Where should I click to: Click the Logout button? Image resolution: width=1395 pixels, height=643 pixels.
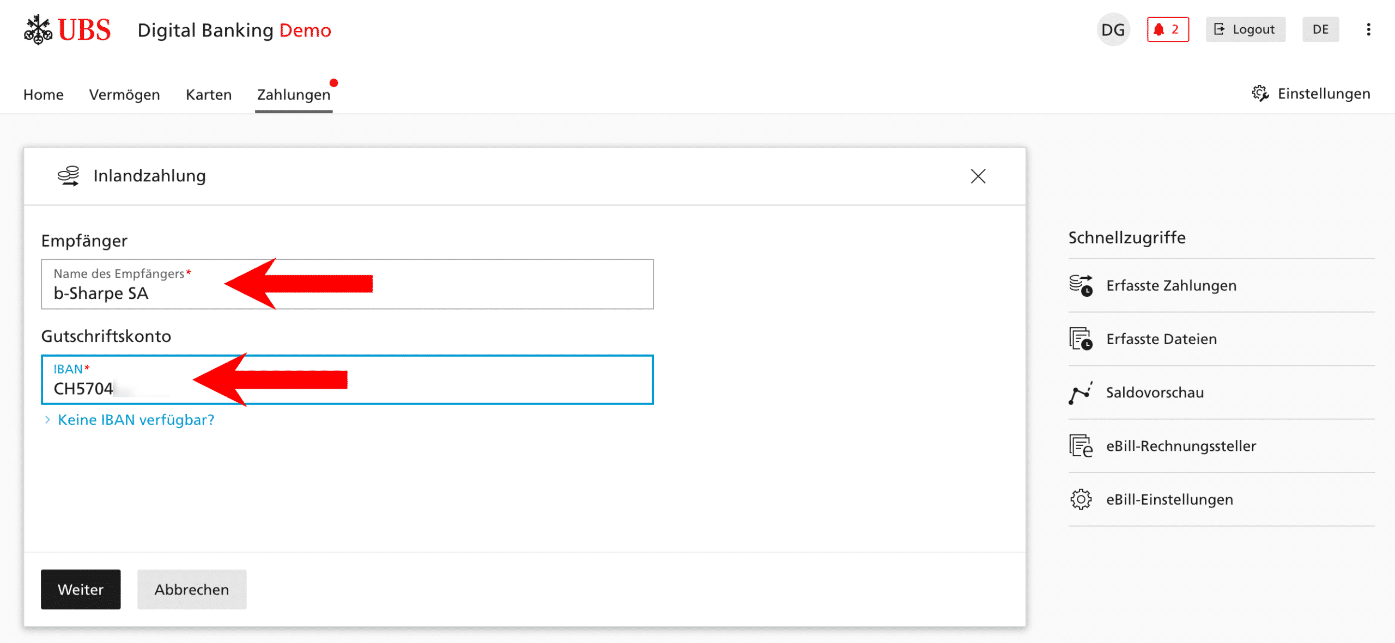(x=1245, y=29)
